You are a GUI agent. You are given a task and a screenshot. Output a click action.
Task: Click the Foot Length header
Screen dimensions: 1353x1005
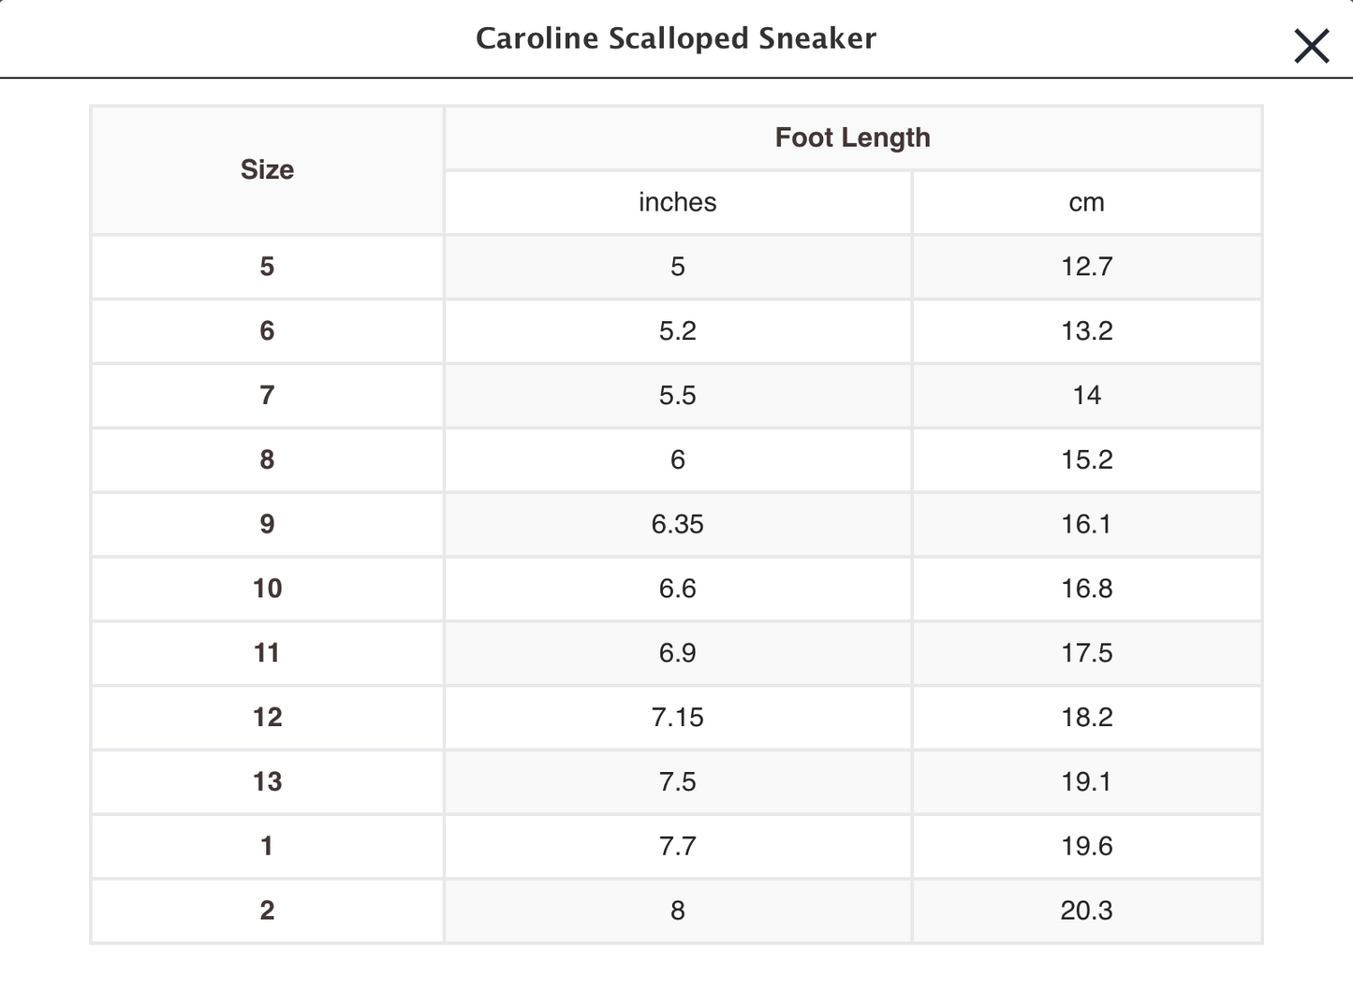[852, 138]
